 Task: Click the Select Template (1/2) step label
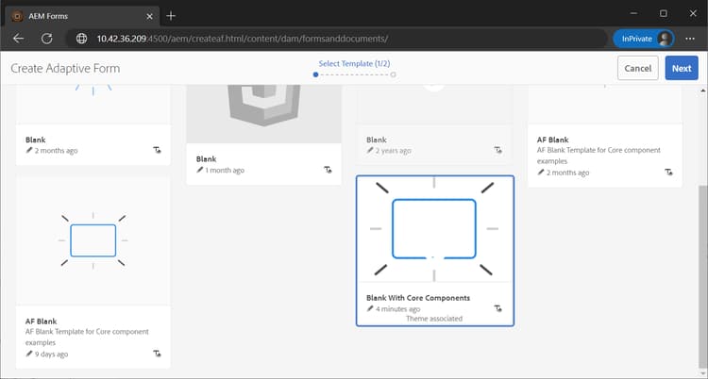tap(354, 63)
